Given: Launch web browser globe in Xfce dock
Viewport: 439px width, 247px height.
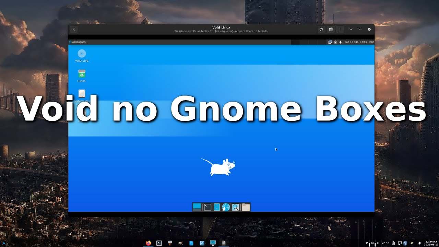Looking at the screenshot, I should pos(226,207).
